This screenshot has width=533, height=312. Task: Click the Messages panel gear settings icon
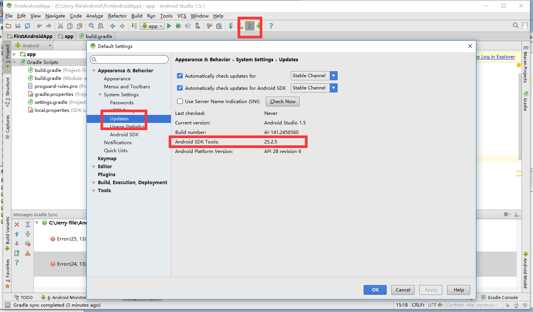point(507,215)
